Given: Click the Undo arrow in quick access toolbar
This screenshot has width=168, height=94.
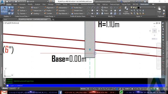Looking at the screenshot, I should [19, 2].
